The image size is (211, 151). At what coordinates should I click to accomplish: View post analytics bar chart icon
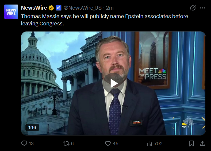[149, 144]
